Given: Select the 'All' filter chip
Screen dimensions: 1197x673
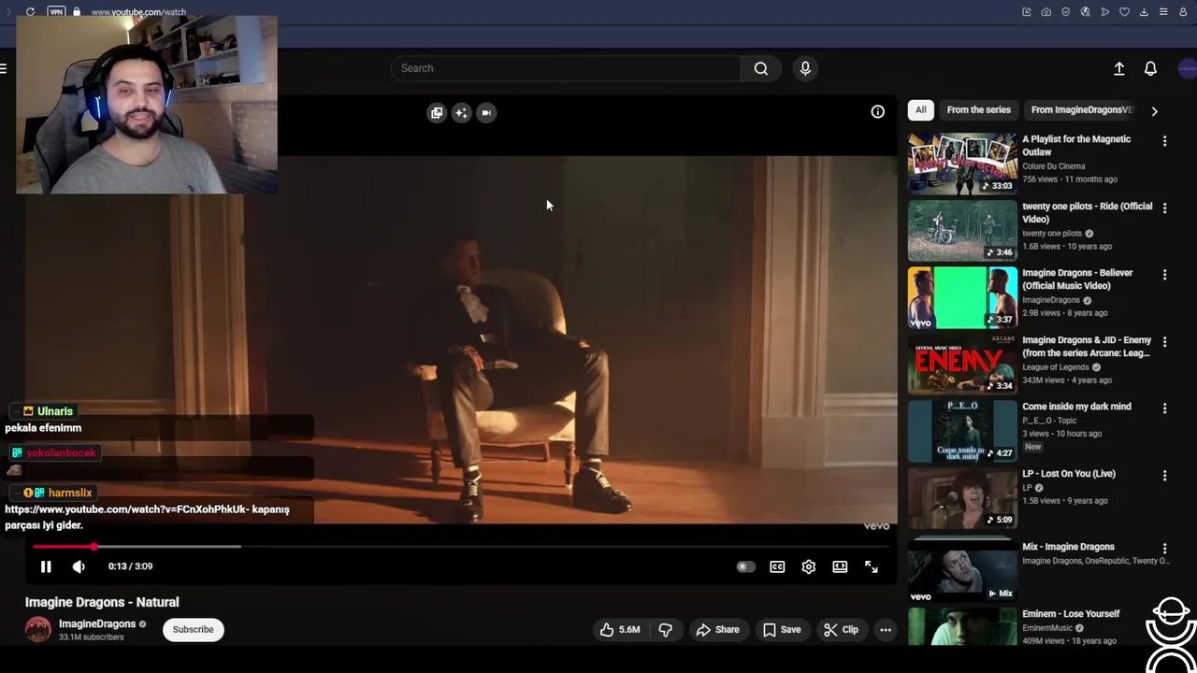Looking at the screenshot, I should click(x=920, y=110).
